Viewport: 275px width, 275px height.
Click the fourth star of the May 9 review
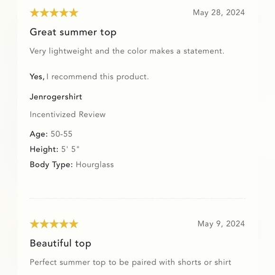pyautogui.click(x=64, y=224)
